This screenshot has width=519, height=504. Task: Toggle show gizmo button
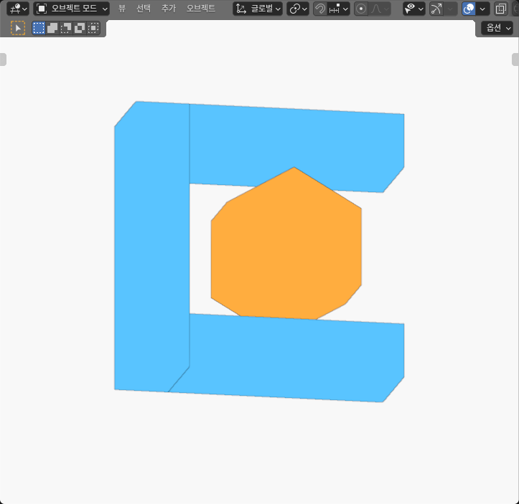436,9
